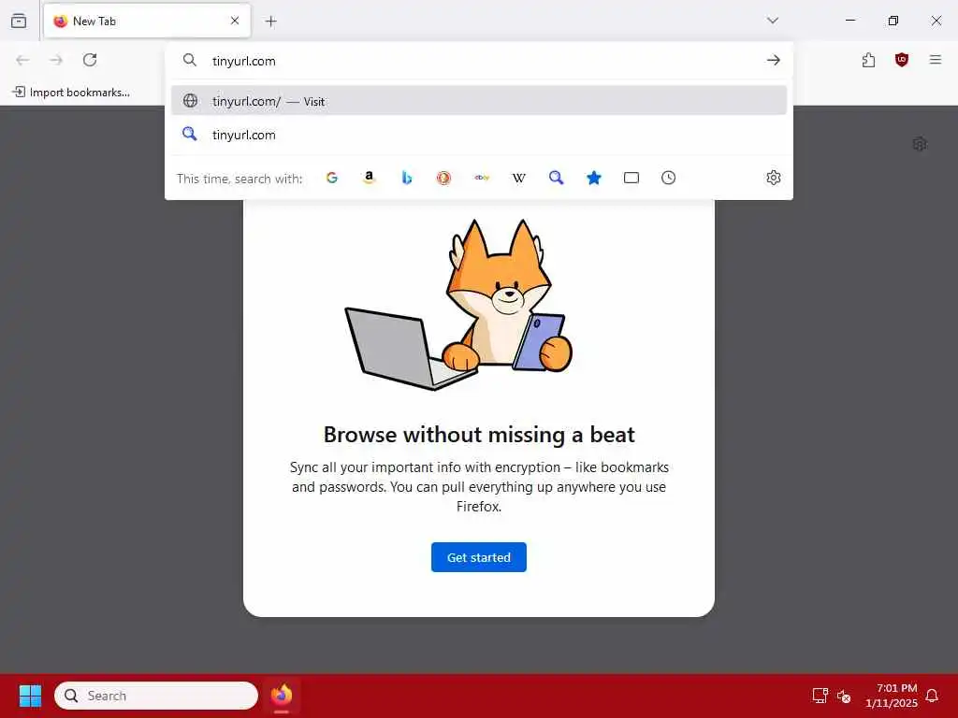Search with eBay engine icon

pos(482,178)
